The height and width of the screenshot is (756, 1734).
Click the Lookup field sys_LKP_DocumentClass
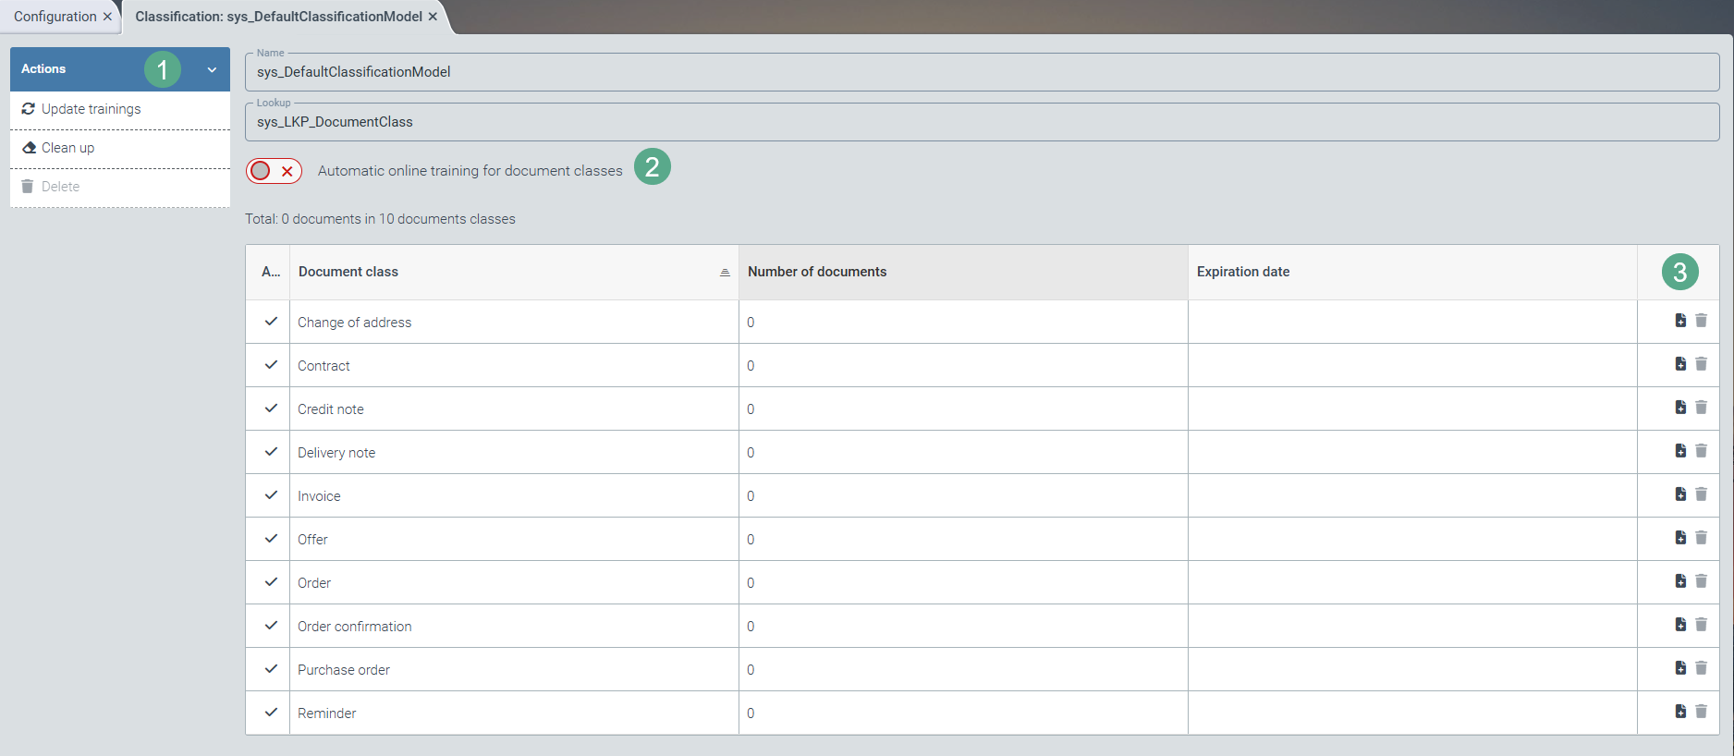[x=981, y=122]
